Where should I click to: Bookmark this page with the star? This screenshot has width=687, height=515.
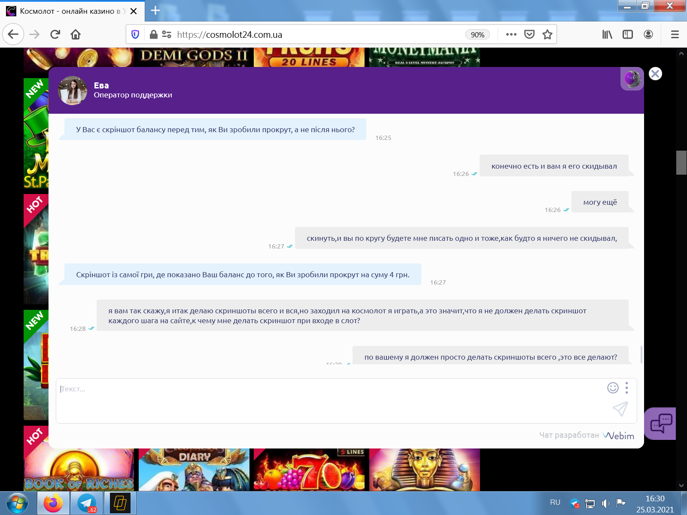point(547,34)
